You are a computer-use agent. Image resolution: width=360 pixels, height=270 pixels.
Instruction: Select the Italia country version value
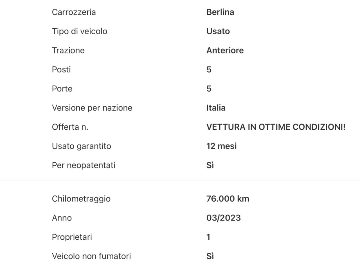pos(216,108)
